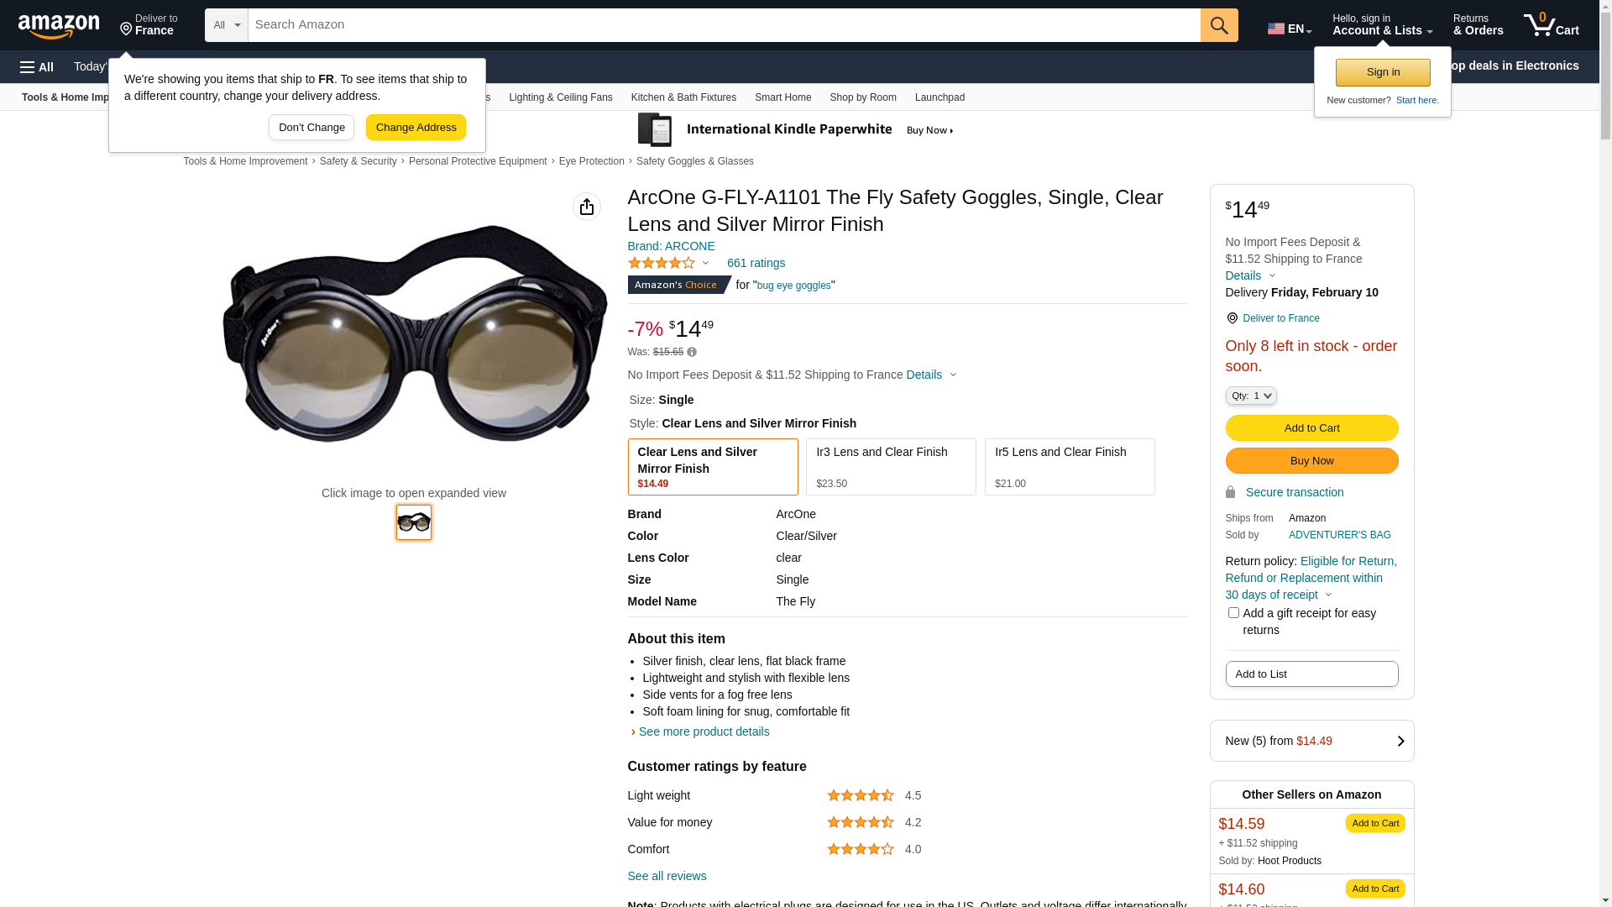Check the gift receipt checkbox
The width and height of the screenshot is (1612, 907).
pos(1233,613)
